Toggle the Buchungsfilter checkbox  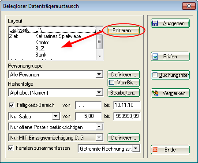(x=155, y=75)
